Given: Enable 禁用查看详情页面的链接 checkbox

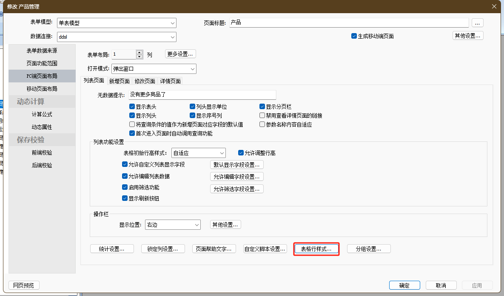Looking at the screenshot, I should 262,116.
